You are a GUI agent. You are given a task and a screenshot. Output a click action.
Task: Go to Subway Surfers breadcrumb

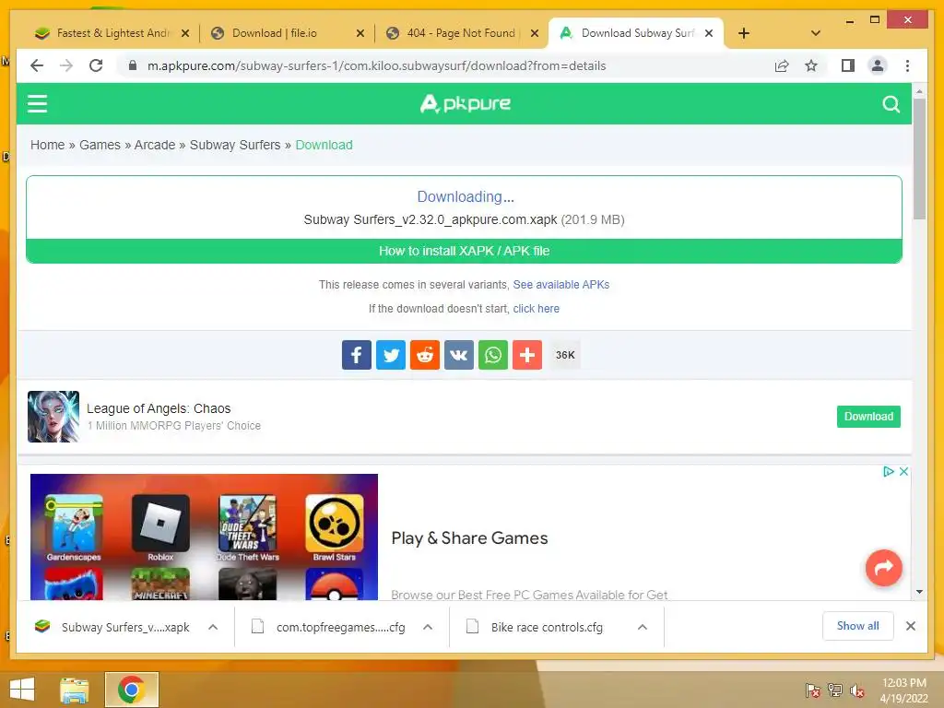[235, 145]
